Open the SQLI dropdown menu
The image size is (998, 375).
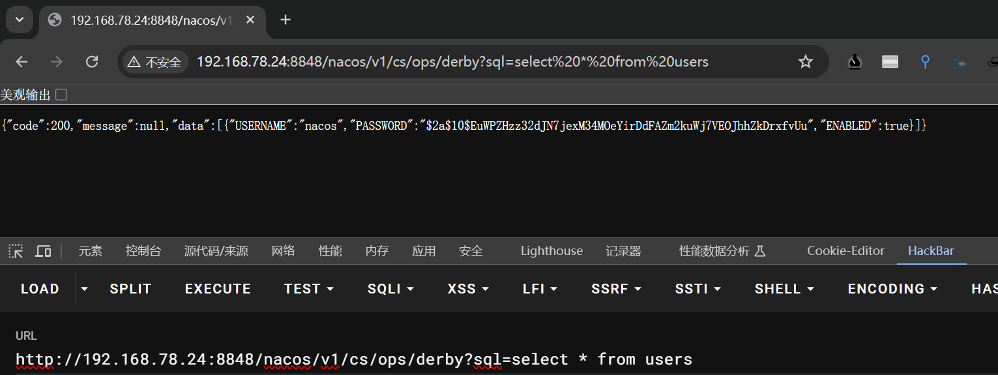(x=392, y=289)
